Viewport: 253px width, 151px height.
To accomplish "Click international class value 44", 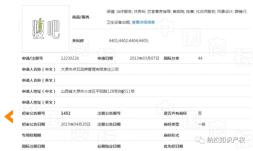I will [x=200, y=58].
